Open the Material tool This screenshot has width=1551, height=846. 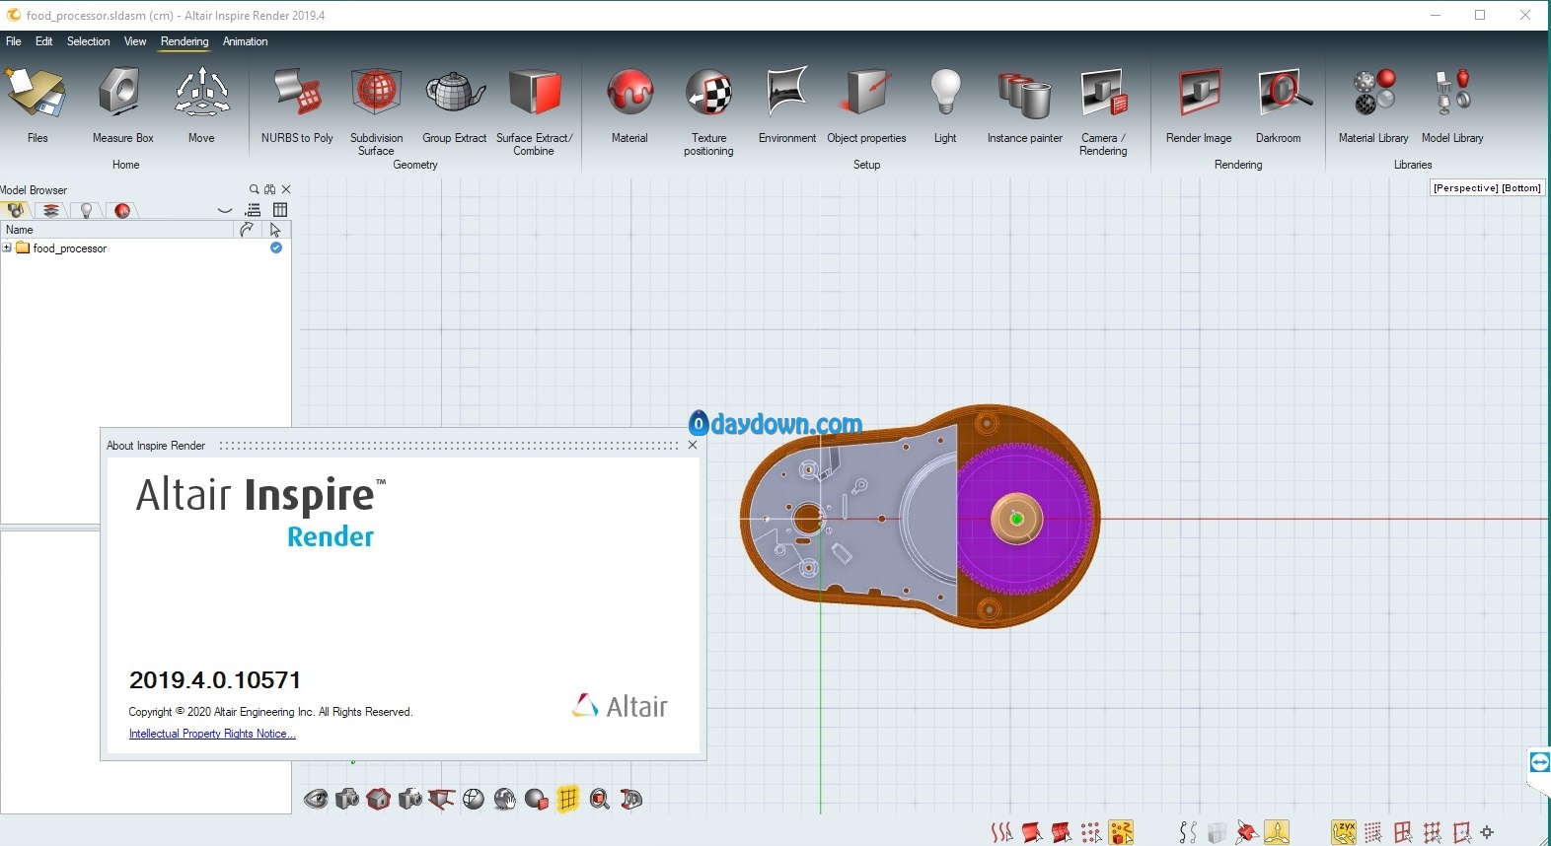pyautogui.click(x=629, y=105)
